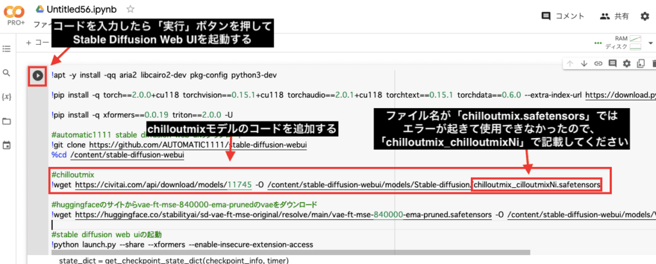This screenshot has width=656, height=264.
Task: Open cell editor settings gear icon
Action: [627, 63]
